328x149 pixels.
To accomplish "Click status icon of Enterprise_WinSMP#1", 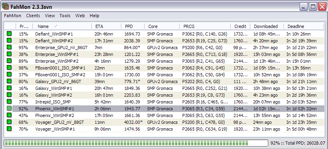I will [x=9, y=54].
